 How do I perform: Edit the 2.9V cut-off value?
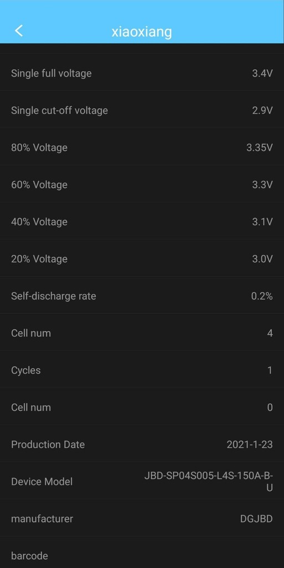click(x=262, y=110)
